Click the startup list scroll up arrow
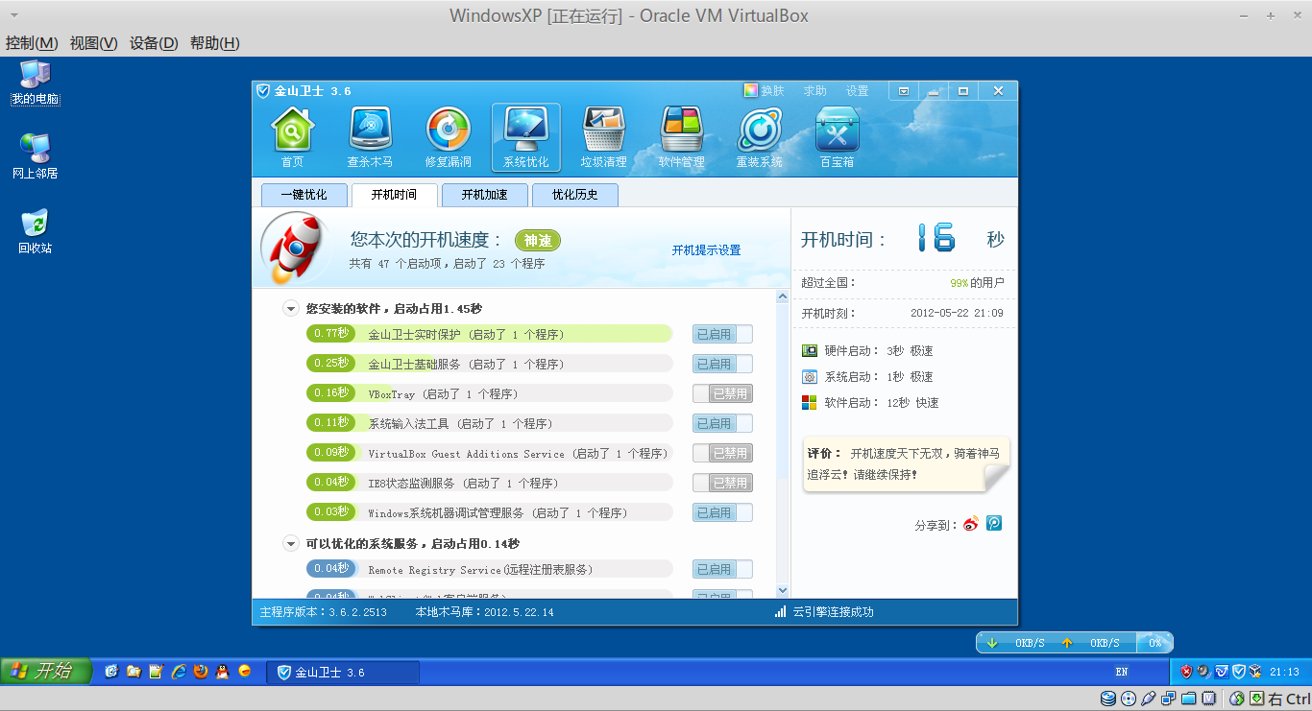 point(782,296)
